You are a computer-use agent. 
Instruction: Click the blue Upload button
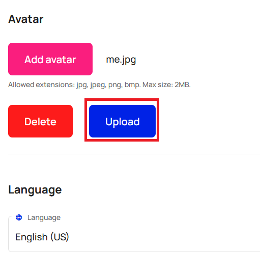coord(122,121)
